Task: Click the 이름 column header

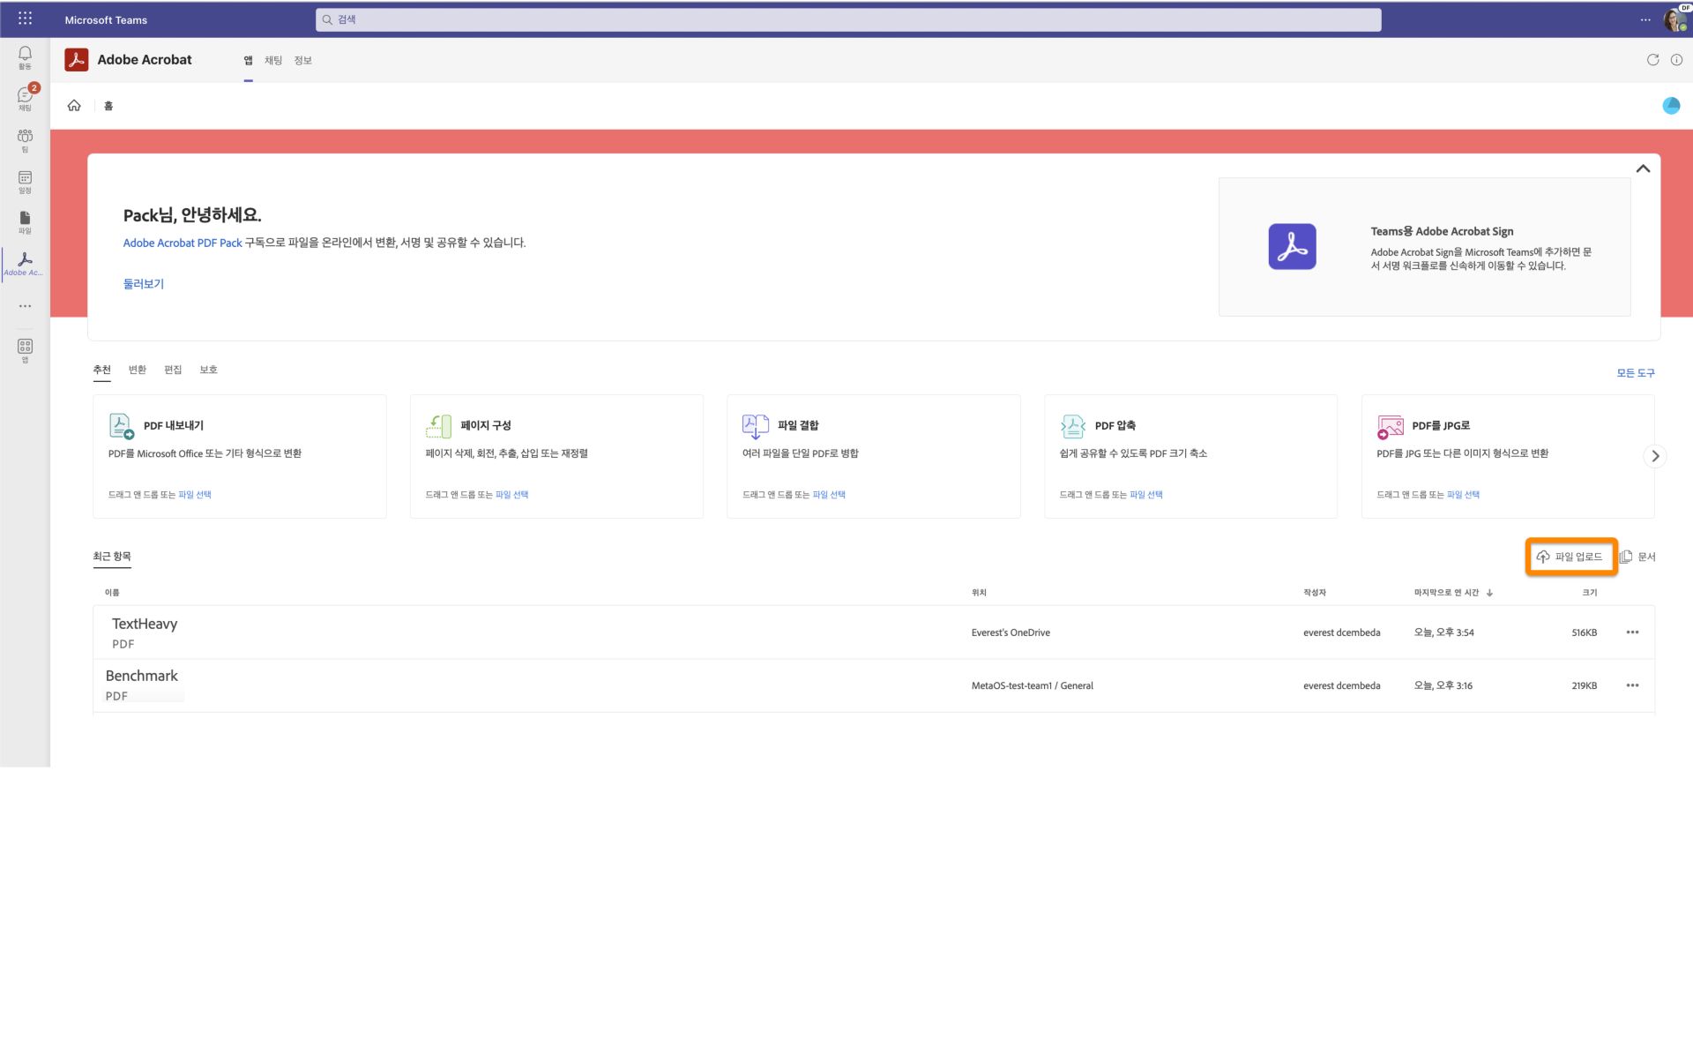Action: (112, 593)
